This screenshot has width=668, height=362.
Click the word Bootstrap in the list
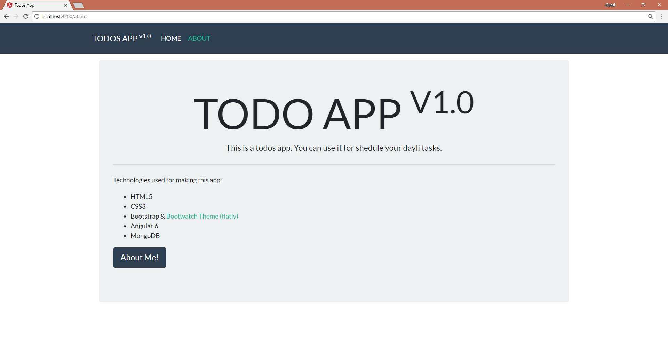[x=145, y=216]
